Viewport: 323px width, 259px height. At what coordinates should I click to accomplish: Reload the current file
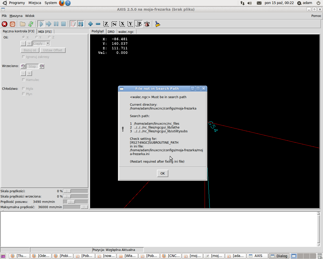(31, 24)
